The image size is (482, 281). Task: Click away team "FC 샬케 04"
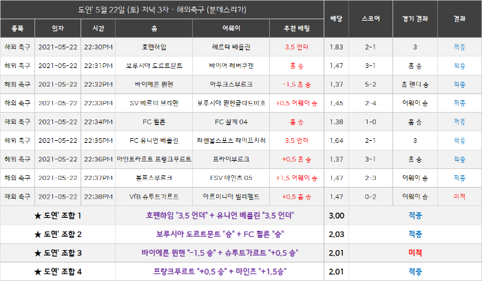pos(231,122)
